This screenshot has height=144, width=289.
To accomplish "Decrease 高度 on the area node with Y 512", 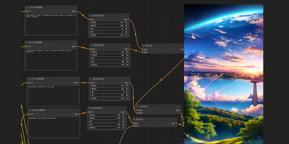I will (92, 89).
